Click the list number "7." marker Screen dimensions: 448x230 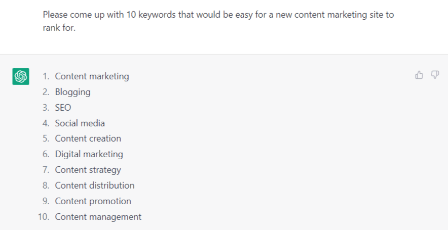46,170
